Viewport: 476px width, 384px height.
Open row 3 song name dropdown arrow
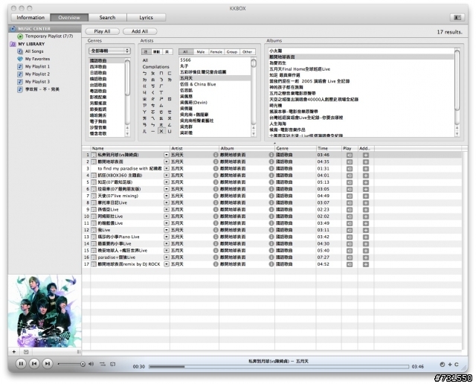(167, 169)
